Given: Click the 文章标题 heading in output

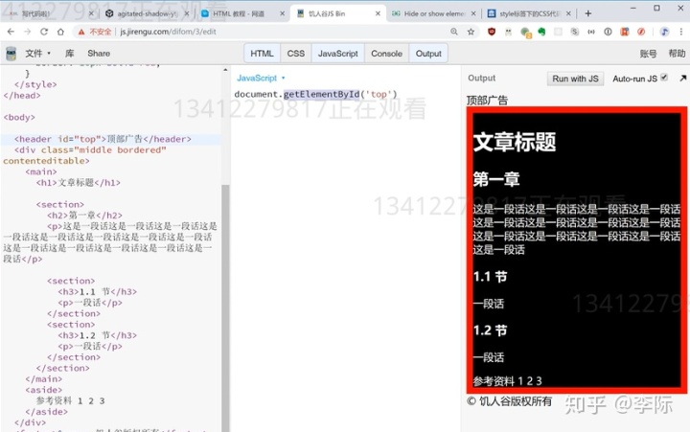Looking at the screenshot, I should coord(515,142).
